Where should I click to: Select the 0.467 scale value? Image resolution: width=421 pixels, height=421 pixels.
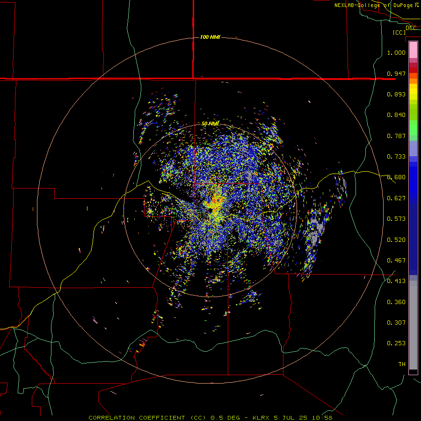tap(396, 261)
